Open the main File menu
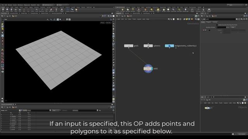This screenshot has height=139, width=248. coord(3,5)
